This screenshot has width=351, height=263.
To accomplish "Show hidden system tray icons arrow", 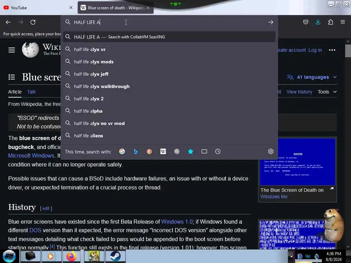I will pos(291,256).
